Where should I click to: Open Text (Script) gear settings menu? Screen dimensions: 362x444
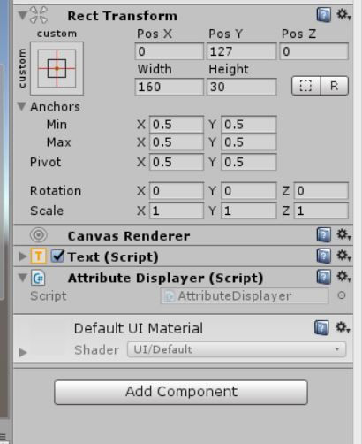coord(343,256)
